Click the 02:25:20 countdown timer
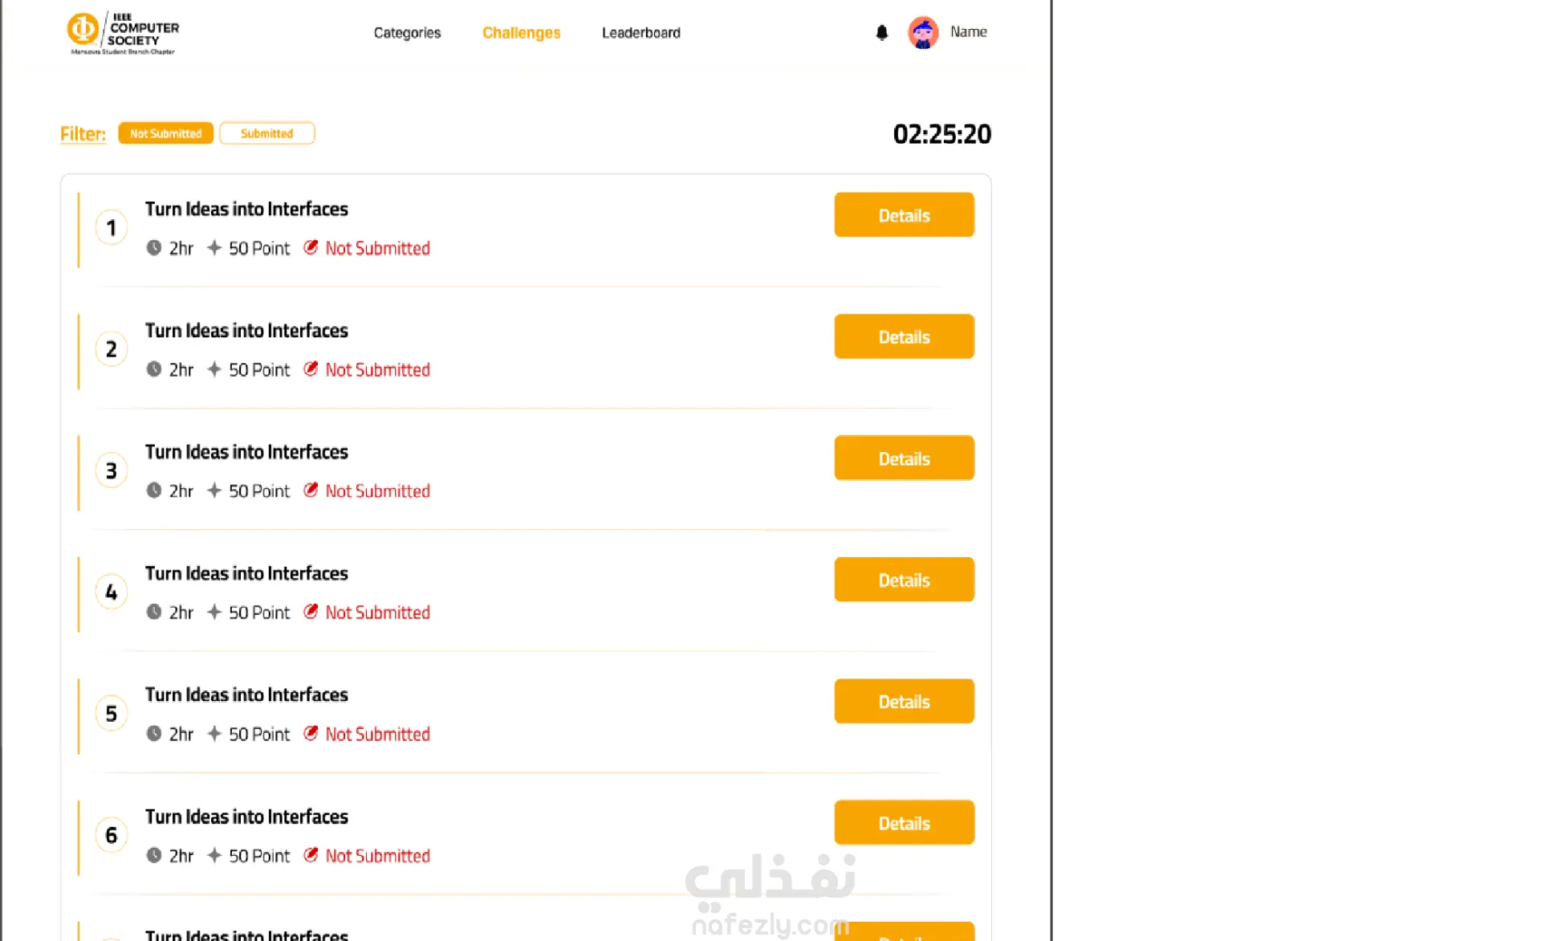Screen dimensions: 1541x941 pyautogui.click(x=941, y=134)
